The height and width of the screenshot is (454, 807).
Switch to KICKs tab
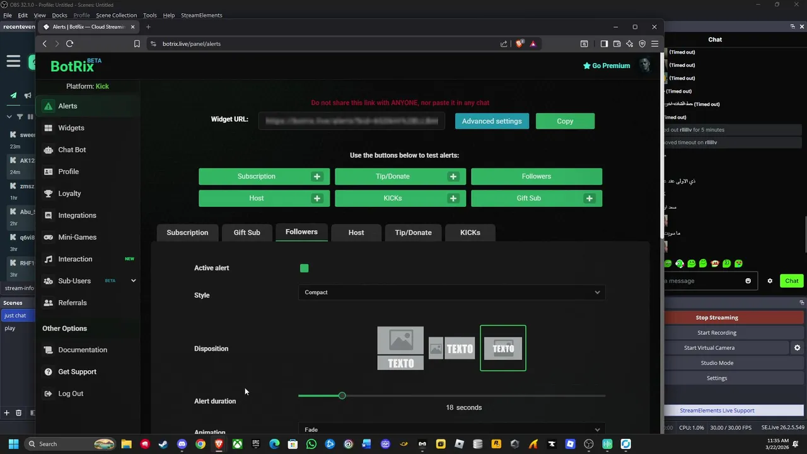coord(470,233)
